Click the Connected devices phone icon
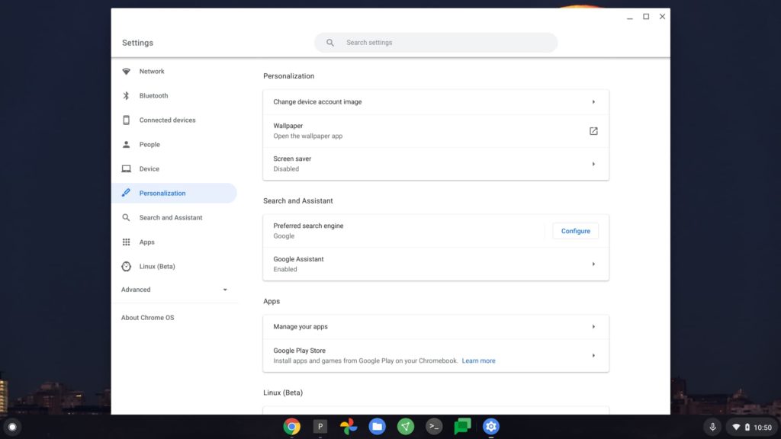Viewport: 781px width, 439px height. tap(126, 120)
